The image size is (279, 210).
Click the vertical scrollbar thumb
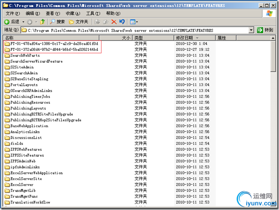pos(273,56)
